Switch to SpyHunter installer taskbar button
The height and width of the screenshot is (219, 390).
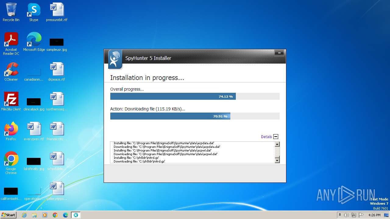click(76, 215)
